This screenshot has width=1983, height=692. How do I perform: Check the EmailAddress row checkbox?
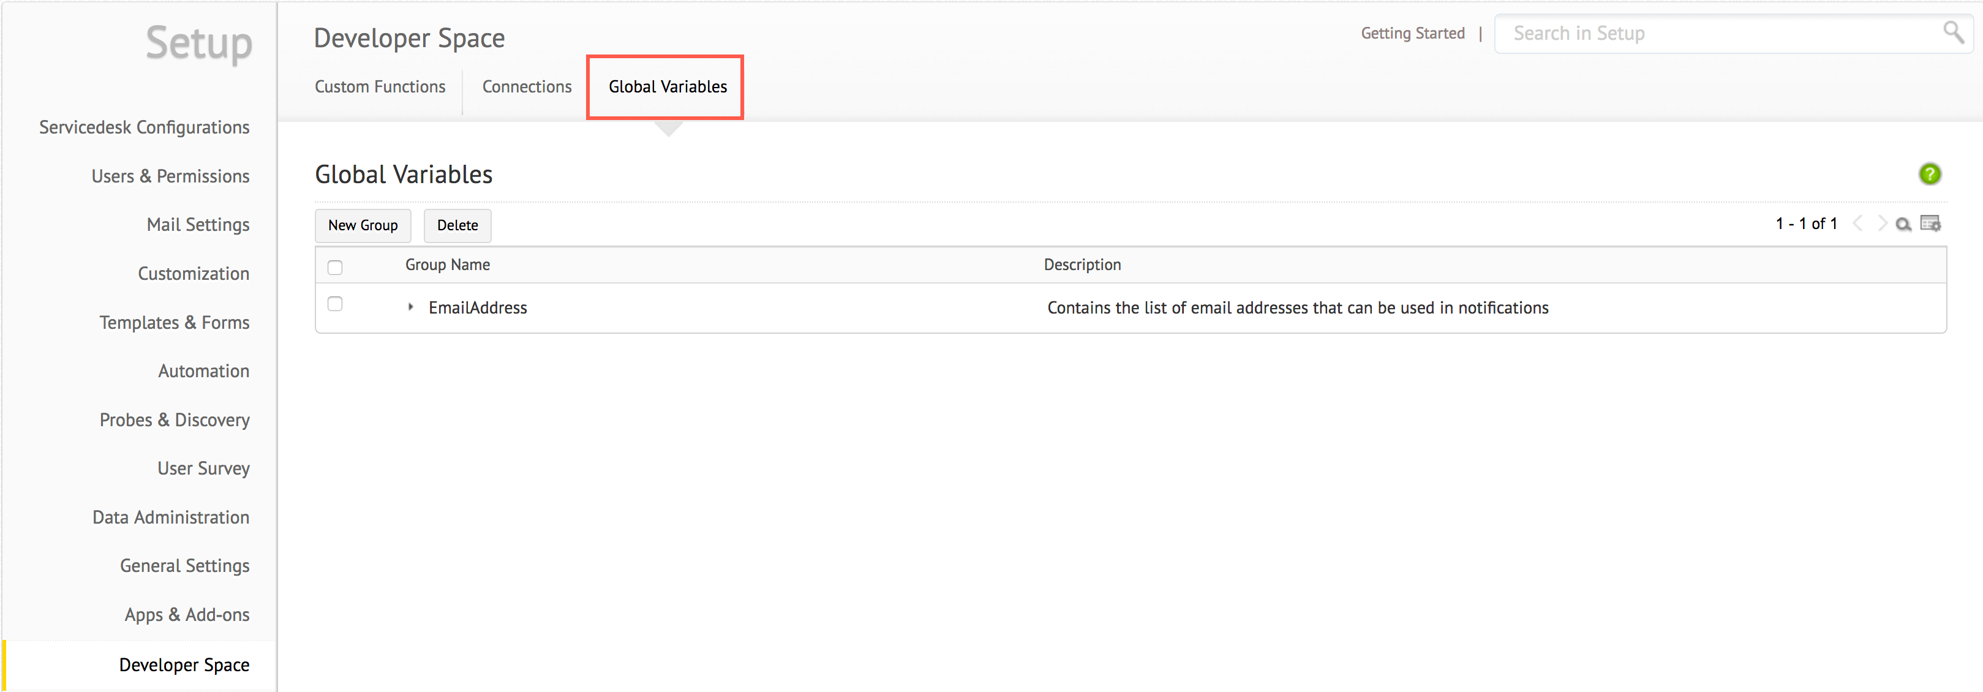pyautogui.click(x=335, y=304)
